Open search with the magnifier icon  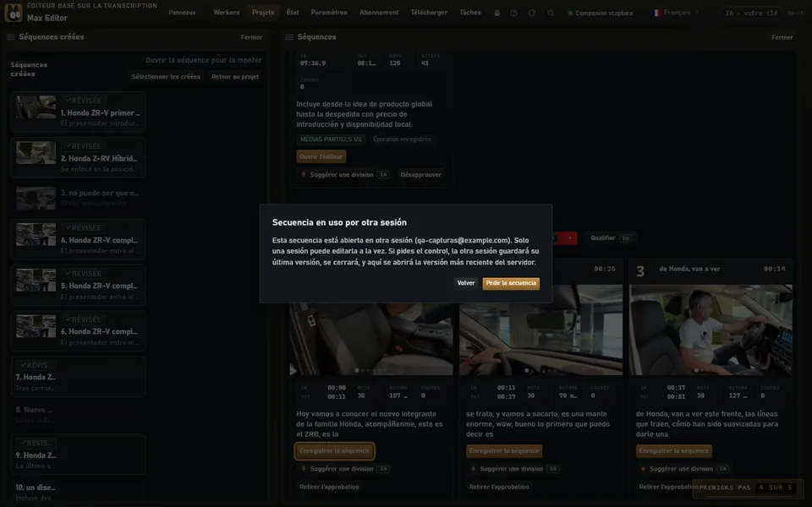(x=551, y=13)
